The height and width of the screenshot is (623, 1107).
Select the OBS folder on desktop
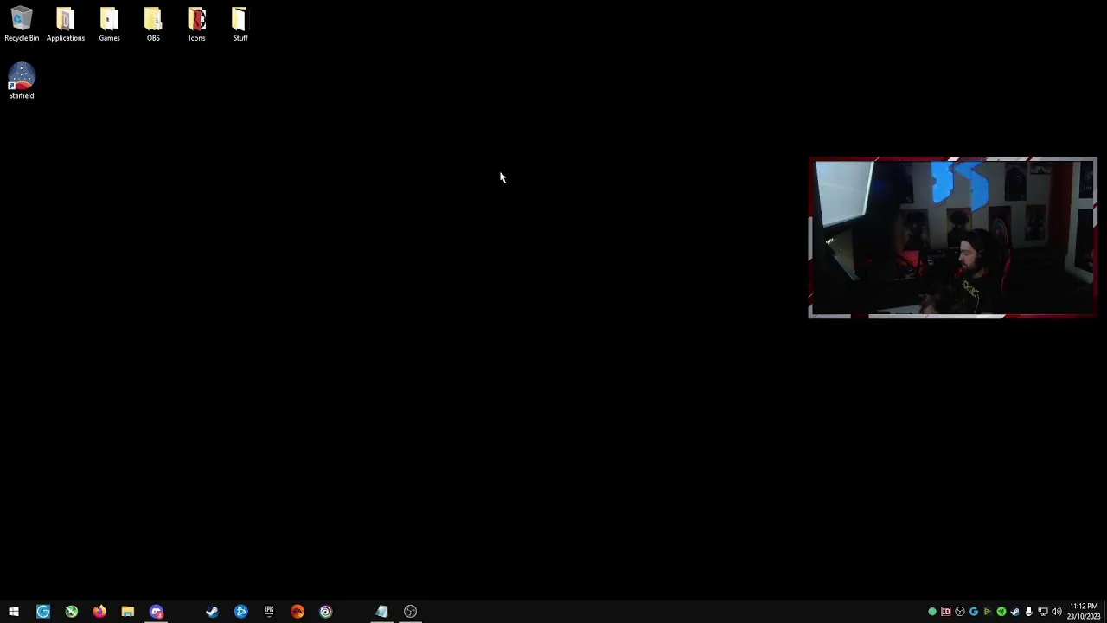[x=153, y=24]
